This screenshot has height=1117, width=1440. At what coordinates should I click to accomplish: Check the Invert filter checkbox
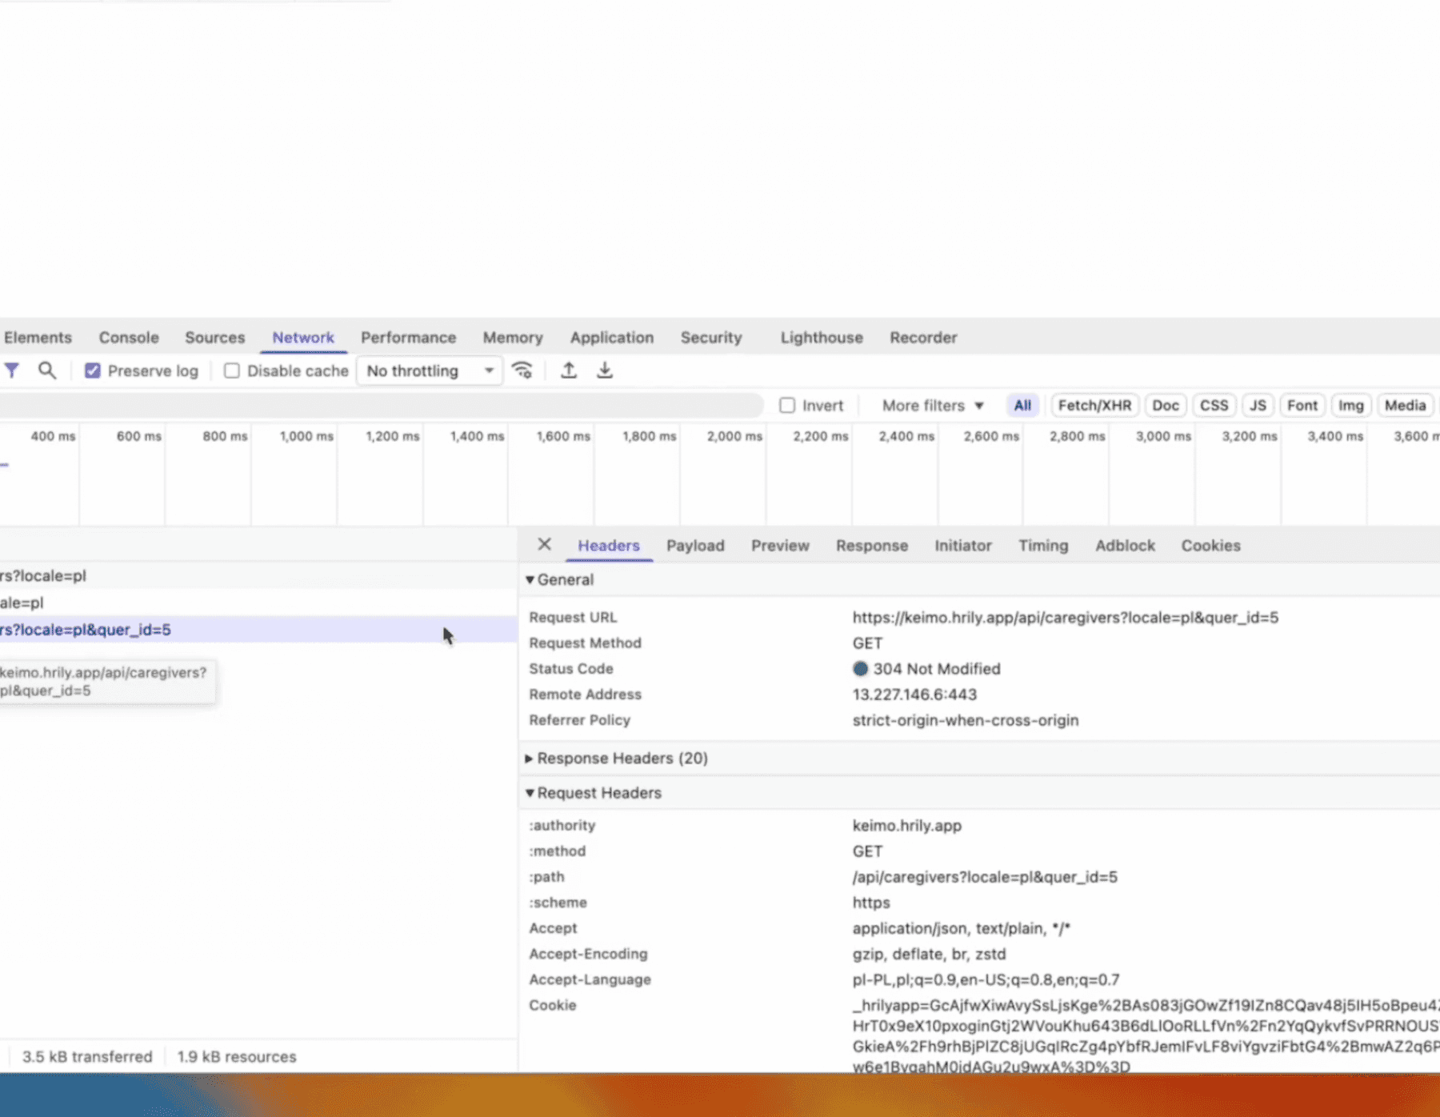pos(787,406)
